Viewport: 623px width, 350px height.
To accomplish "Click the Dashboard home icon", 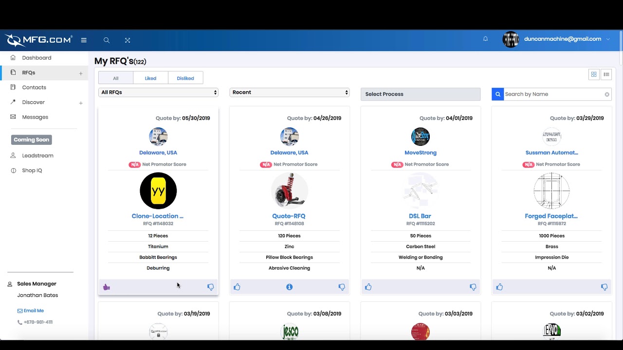I will (x=13, y=57).
